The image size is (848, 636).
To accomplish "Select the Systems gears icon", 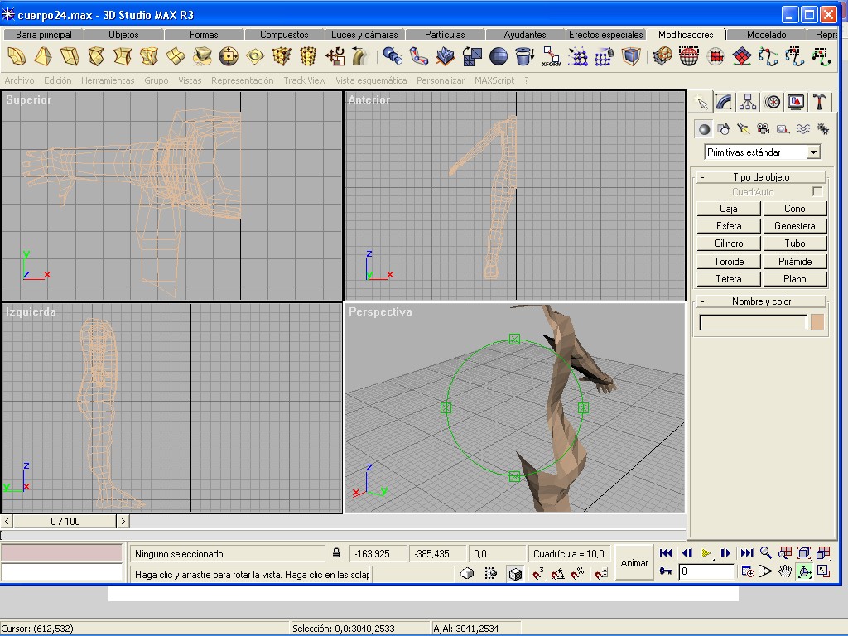I will pyautogui.click(x=823, y=129).
